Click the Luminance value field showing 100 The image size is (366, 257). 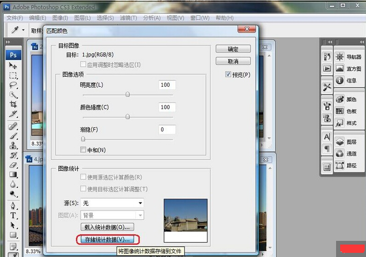click(167, 85)
